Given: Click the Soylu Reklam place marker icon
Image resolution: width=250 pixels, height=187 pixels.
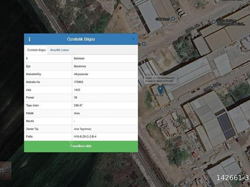Looking at the screenshot, I should click(214, 22).
